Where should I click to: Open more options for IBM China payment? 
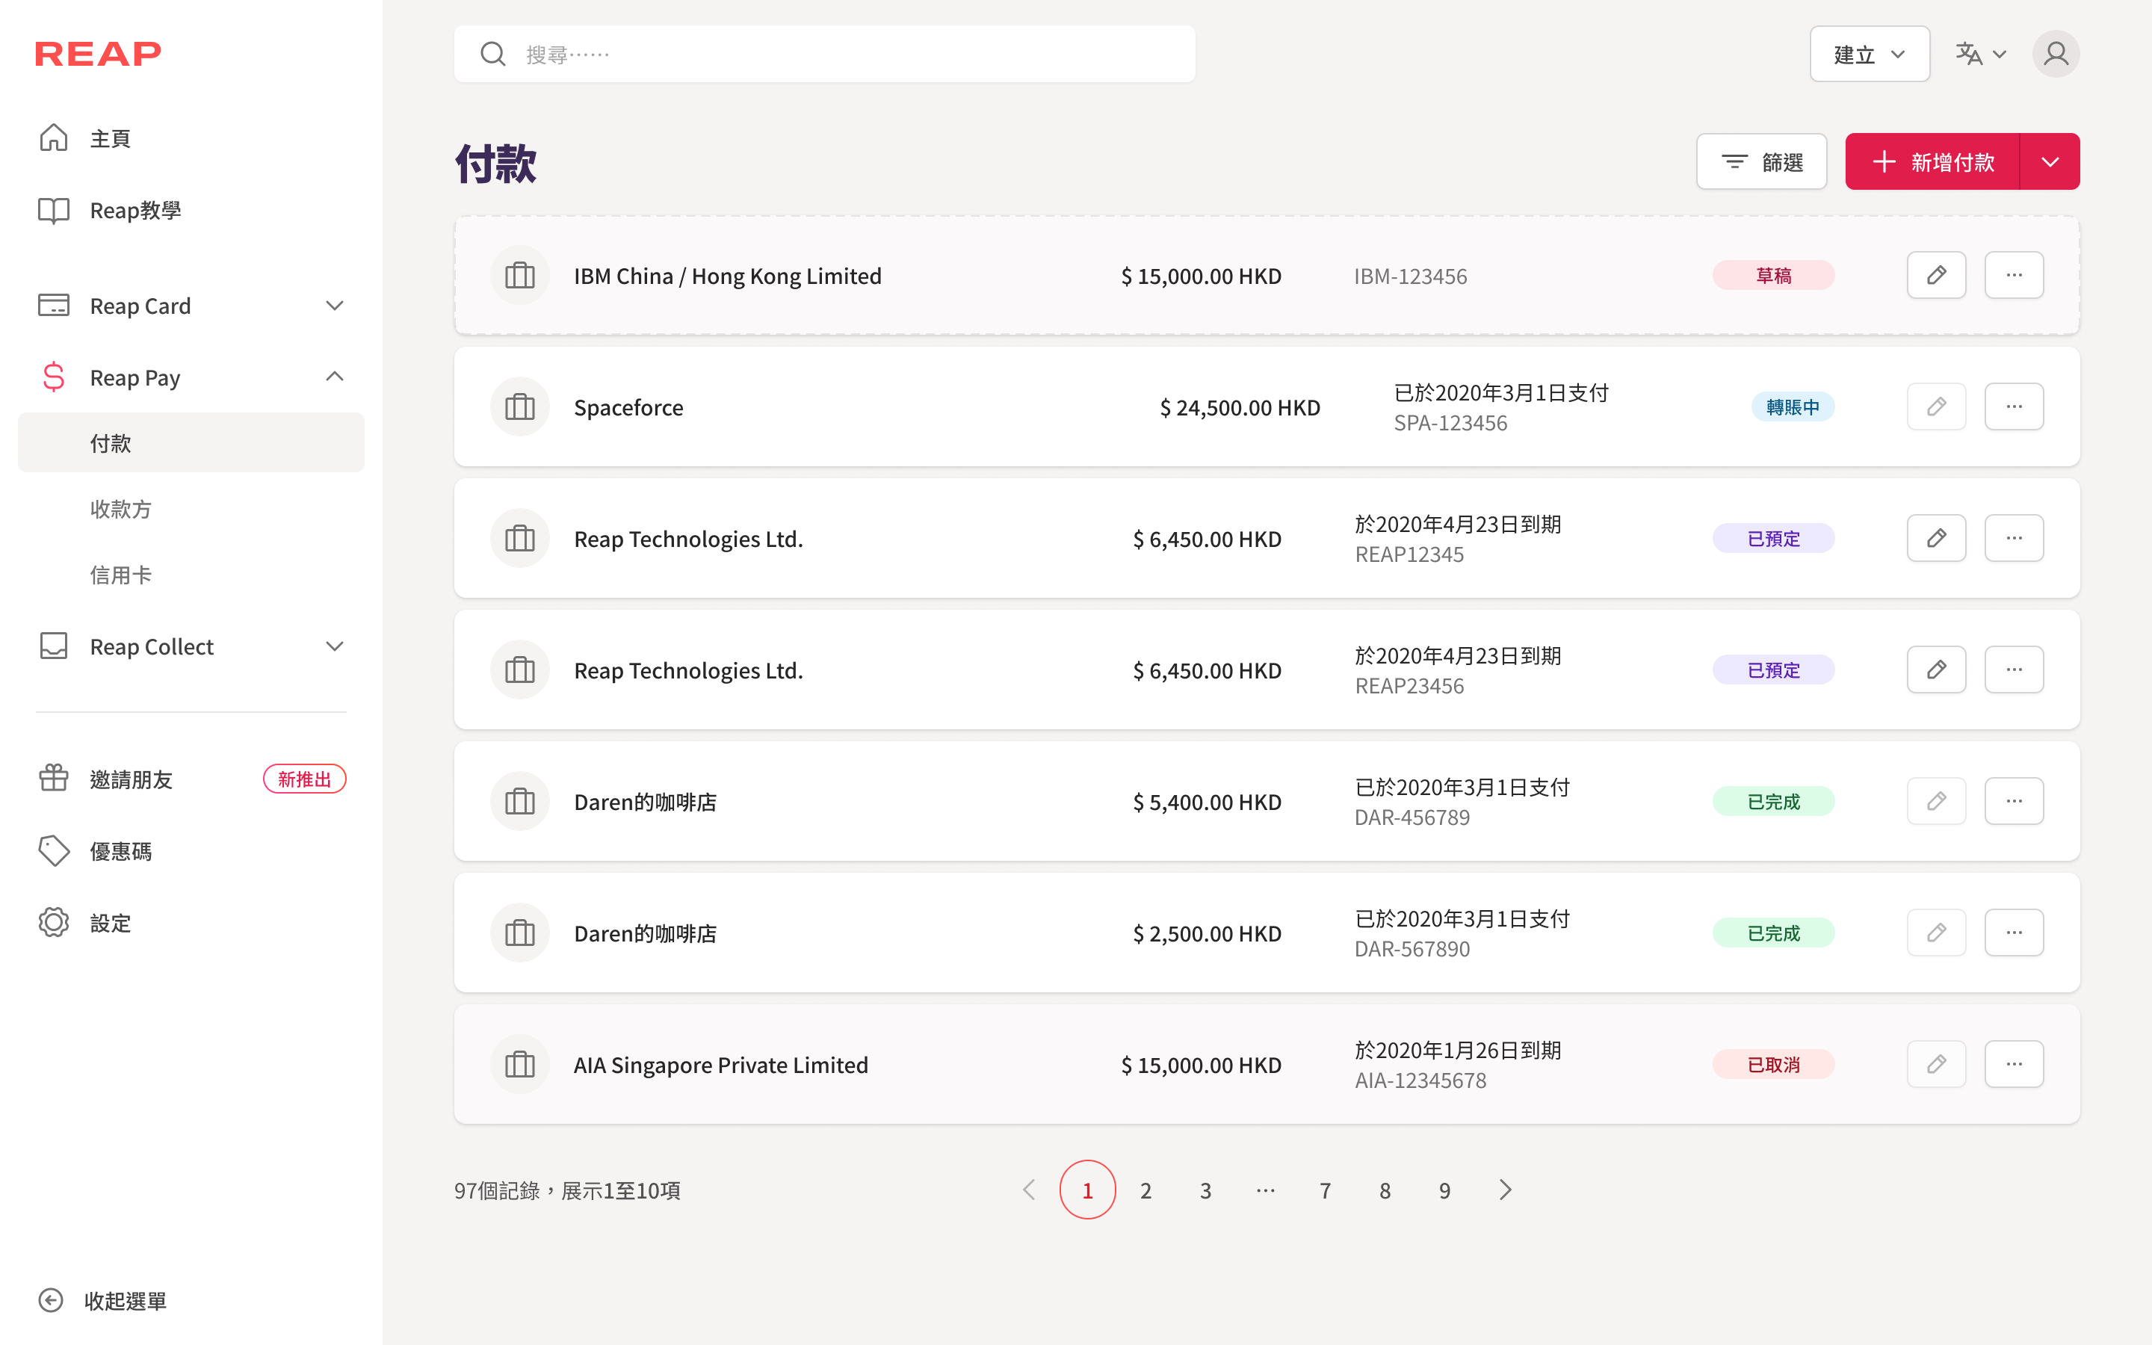[x=2015, y=275]
